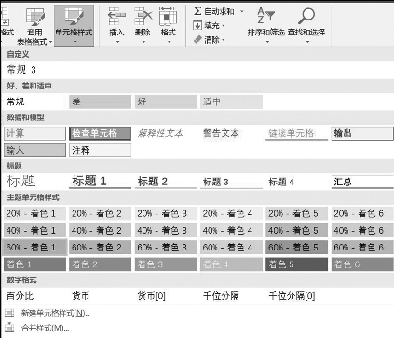Image resolution: width=394 pixels, height=338 pixels.
Task: Click the 格式 cells icon
Action: click(x=168, y=17)
